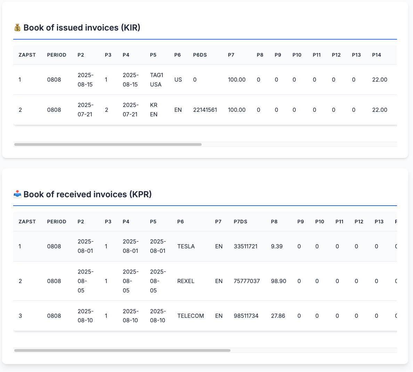Screen dimensions: 413x372
Task: Click the P14 column header in KIR table
Action: pyautogui.click(x=376, y=55)
